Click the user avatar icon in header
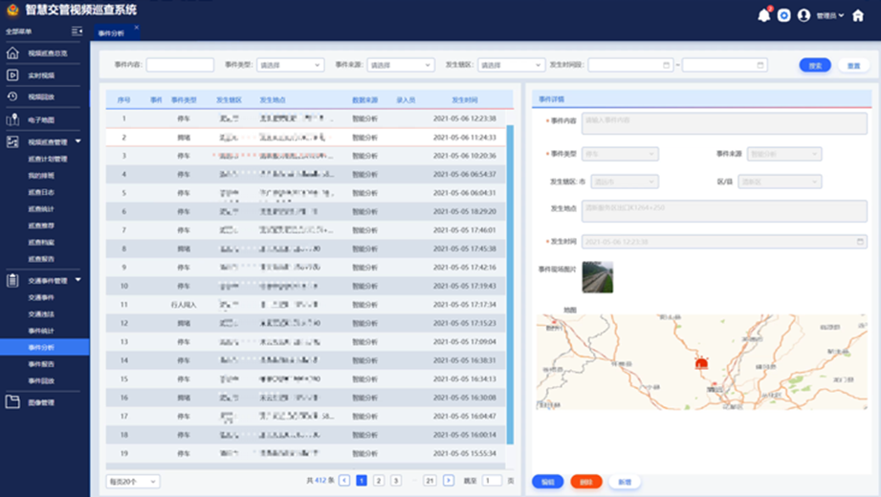The width and height of the screenshot is (881, 497). [804, 15]
